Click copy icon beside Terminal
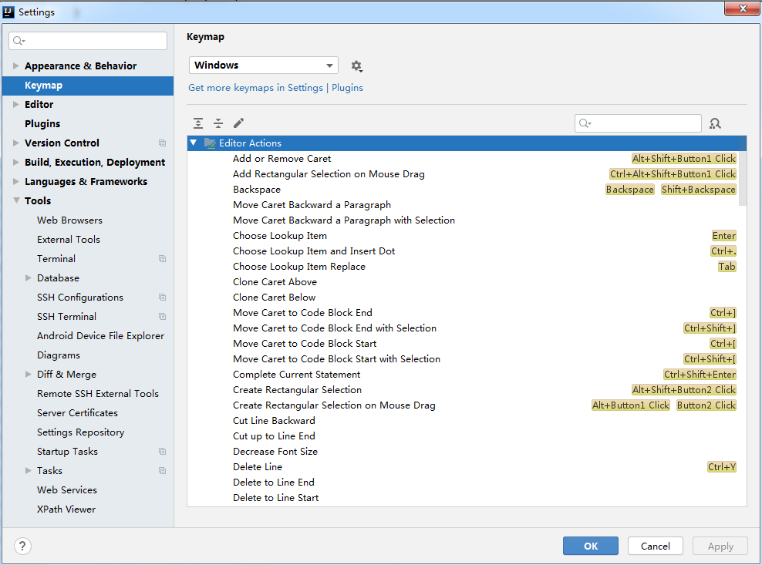 click(x=162, y=258)
